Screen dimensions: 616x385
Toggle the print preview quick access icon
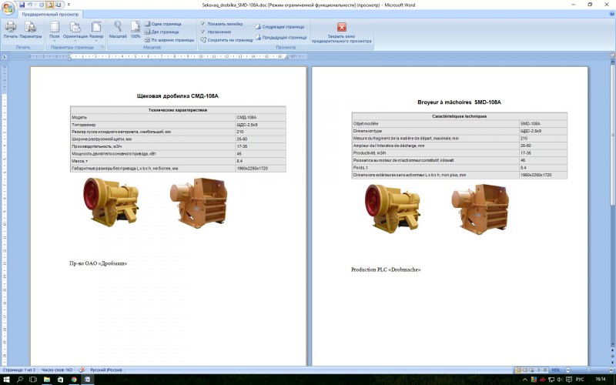coord(50,5)
